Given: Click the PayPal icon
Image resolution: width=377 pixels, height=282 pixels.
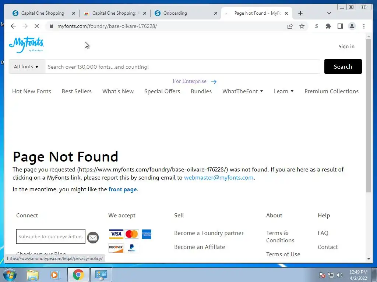Looking at the screenshot, I should pyautogui.click(x=131, y=247).
